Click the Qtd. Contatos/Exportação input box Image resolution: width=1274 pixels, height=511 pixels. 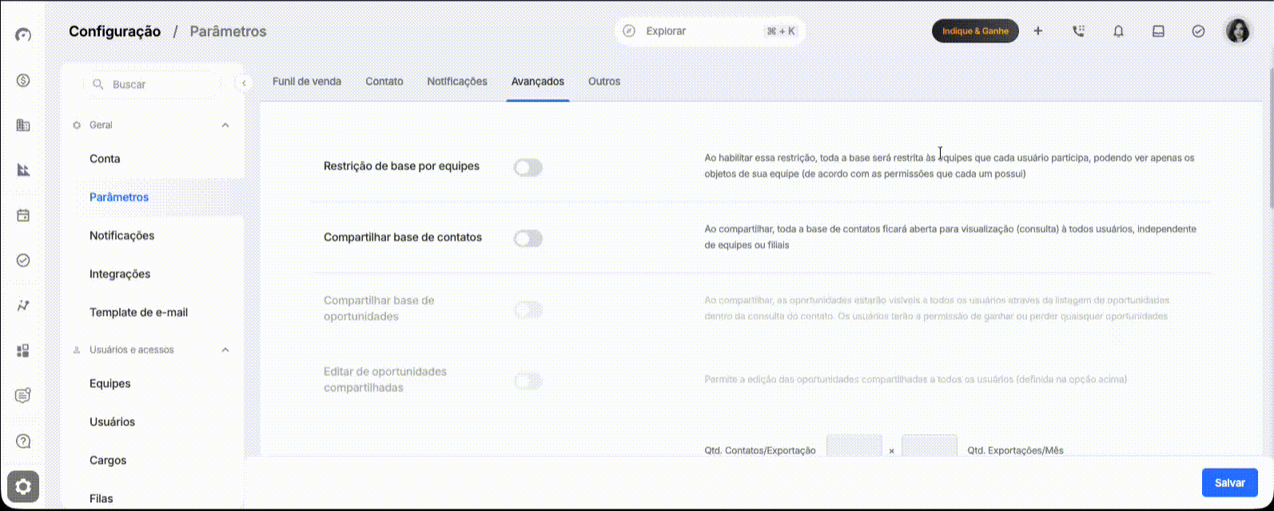854,446
